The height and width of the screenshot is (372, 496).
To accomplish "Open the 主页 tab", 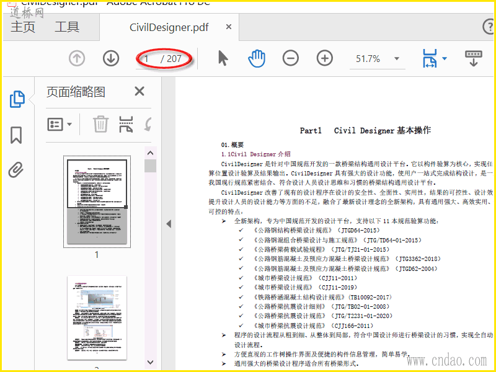I will point(23,27).
